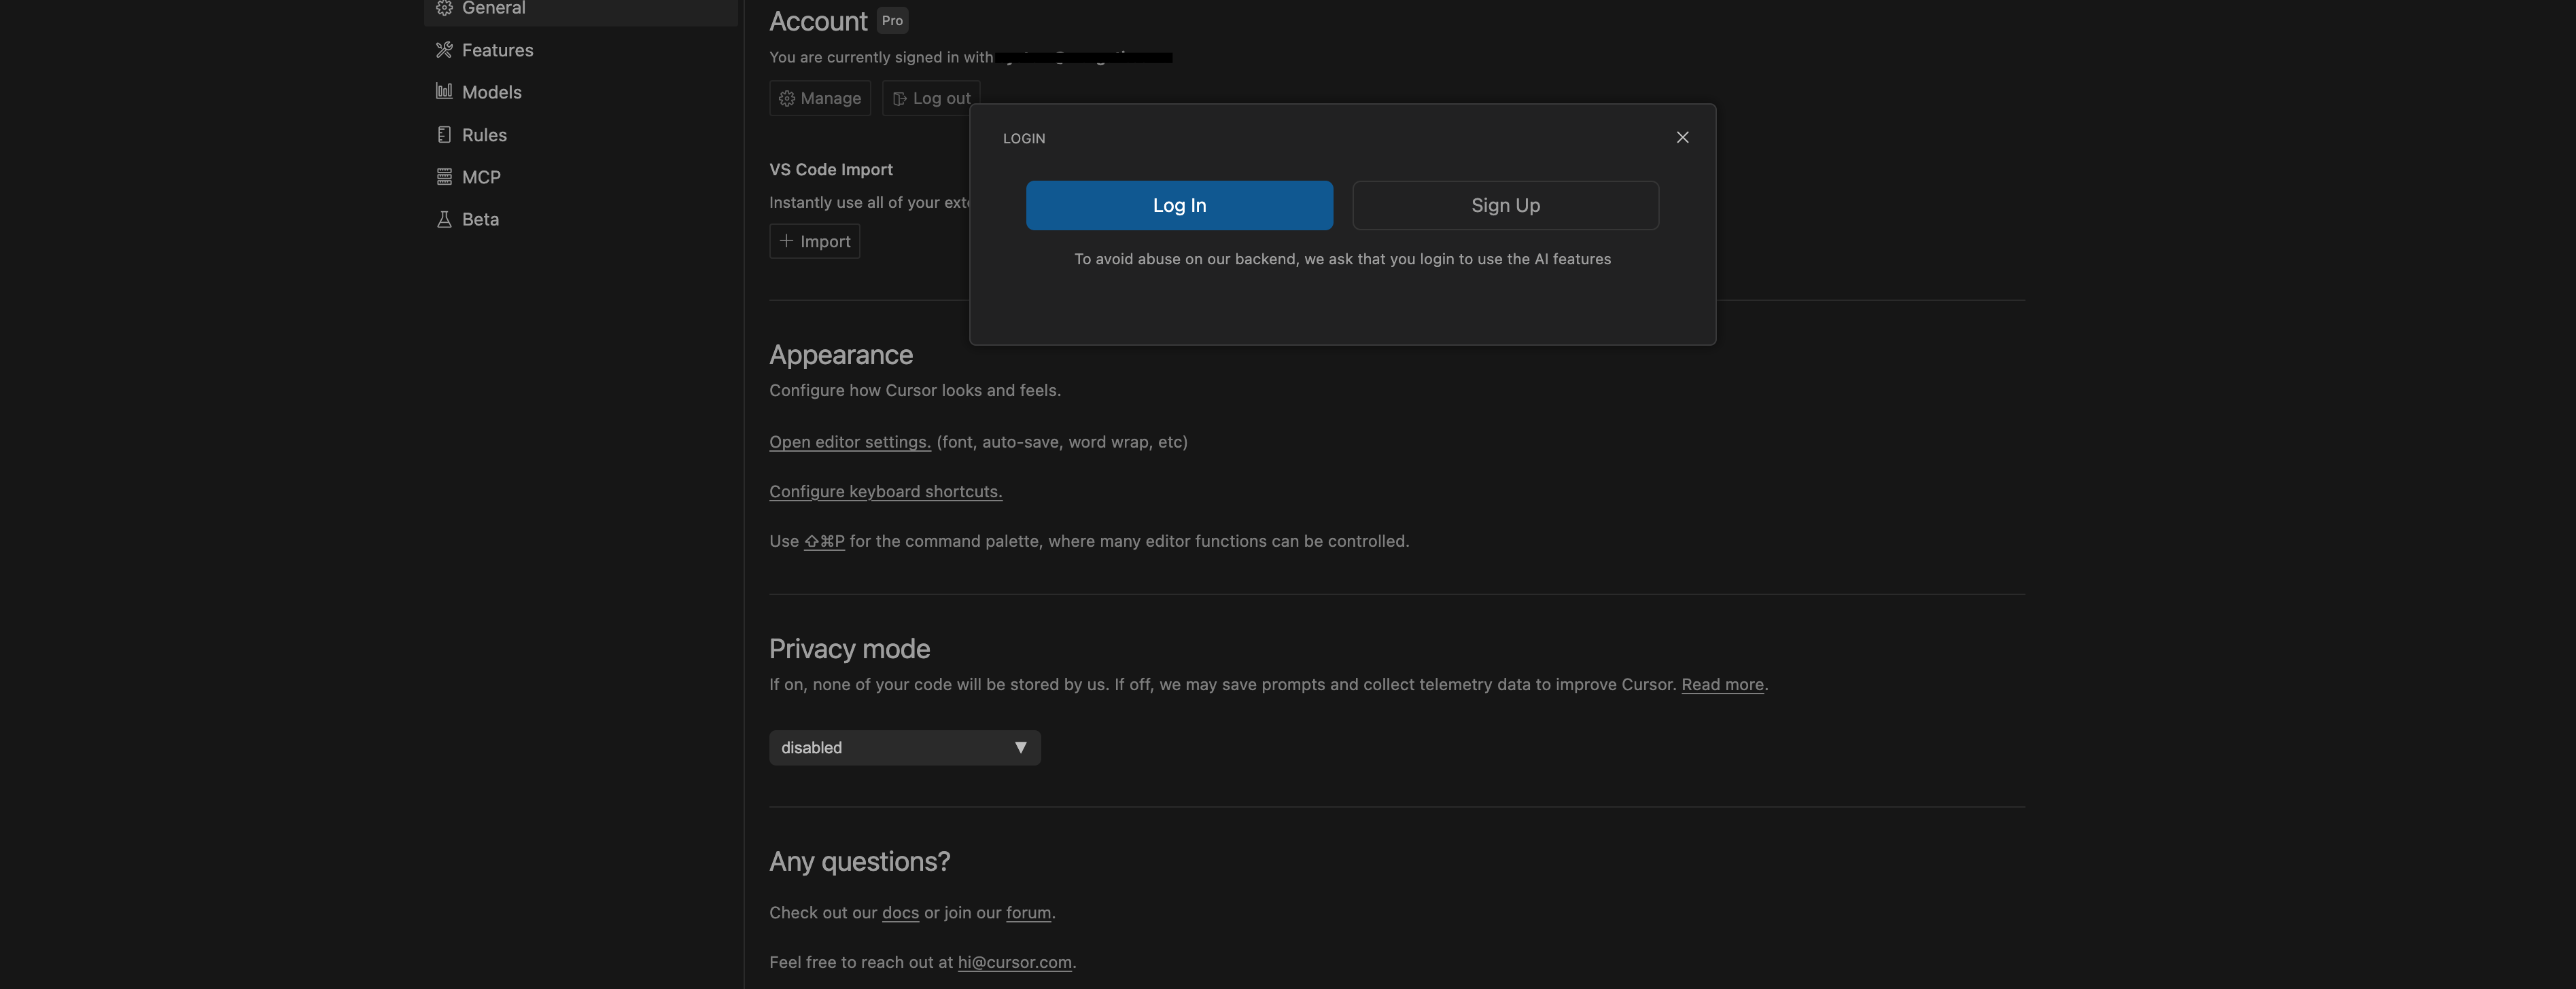Screen dimensions: 2576x989
Task: Click the Beta flask icon
Action: (444, 219)
